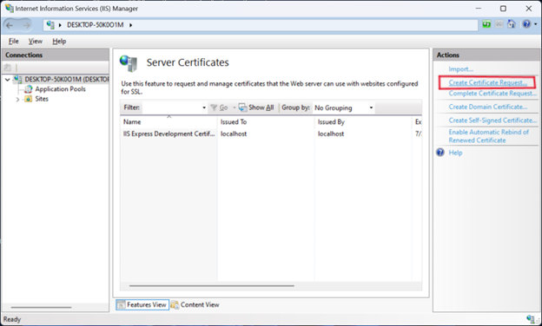Click the Import... action link

(x=460, y=69)
